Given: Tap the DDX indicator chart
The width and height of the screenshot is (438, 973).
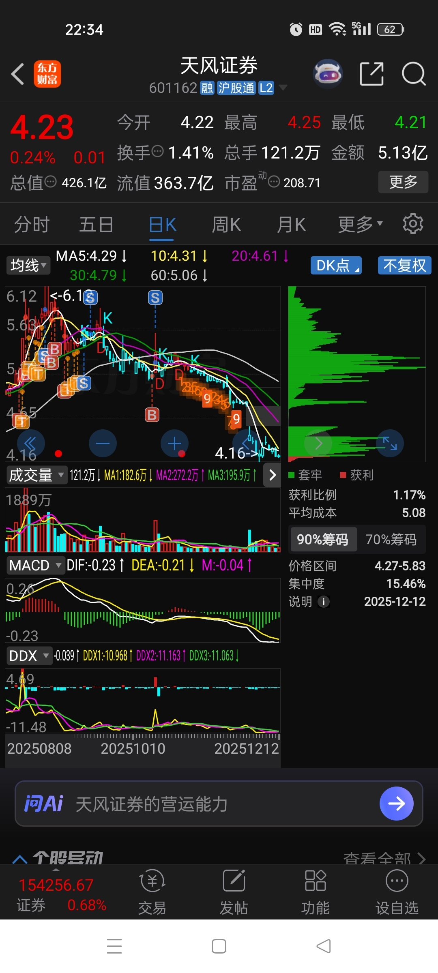Looking at the screenshot, I should (x=143, y=701).
